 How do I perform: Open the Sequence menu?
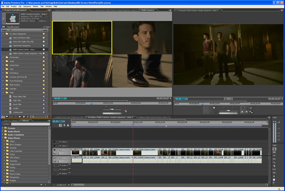[27, 6]
